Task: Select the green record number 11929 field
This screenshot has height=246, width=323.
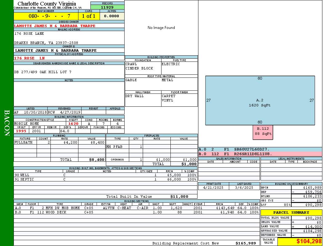Action: [x=107, y=7]
